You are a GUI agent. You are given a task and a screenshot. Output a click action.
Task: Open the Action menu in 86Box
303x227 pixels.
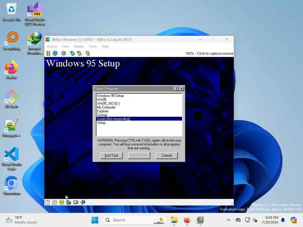(52, 46)
